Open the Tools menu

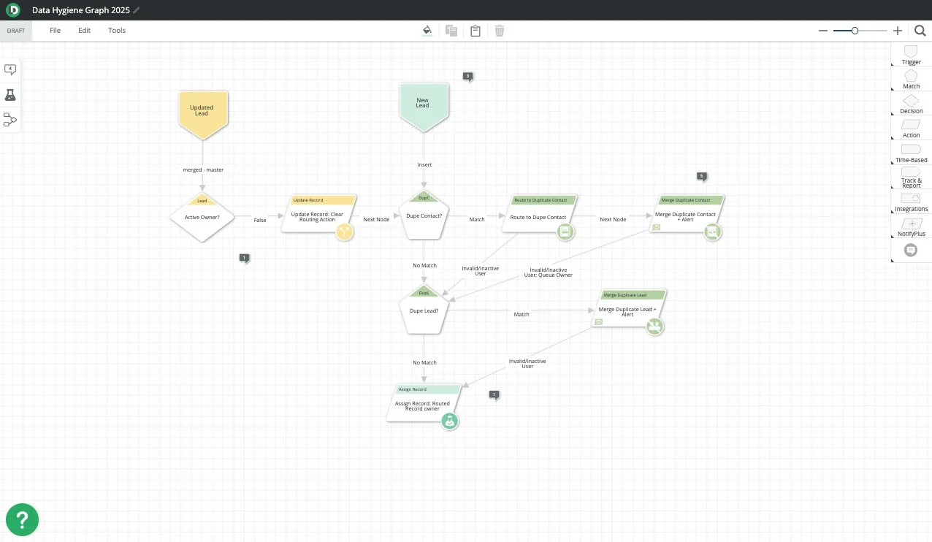point(117,31)
